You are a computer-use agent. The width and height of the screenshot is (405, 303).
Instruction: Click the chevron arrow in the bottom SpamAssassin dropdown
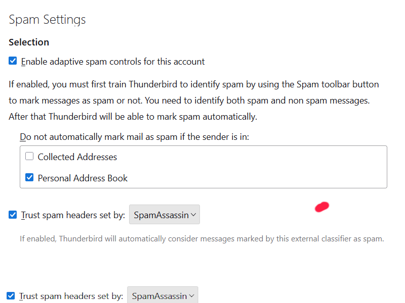point(191,296)
